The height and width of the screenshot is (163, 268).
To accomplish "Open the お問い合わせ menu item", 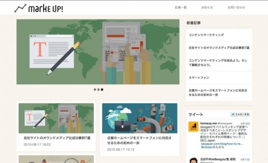I will click(236, 7).
